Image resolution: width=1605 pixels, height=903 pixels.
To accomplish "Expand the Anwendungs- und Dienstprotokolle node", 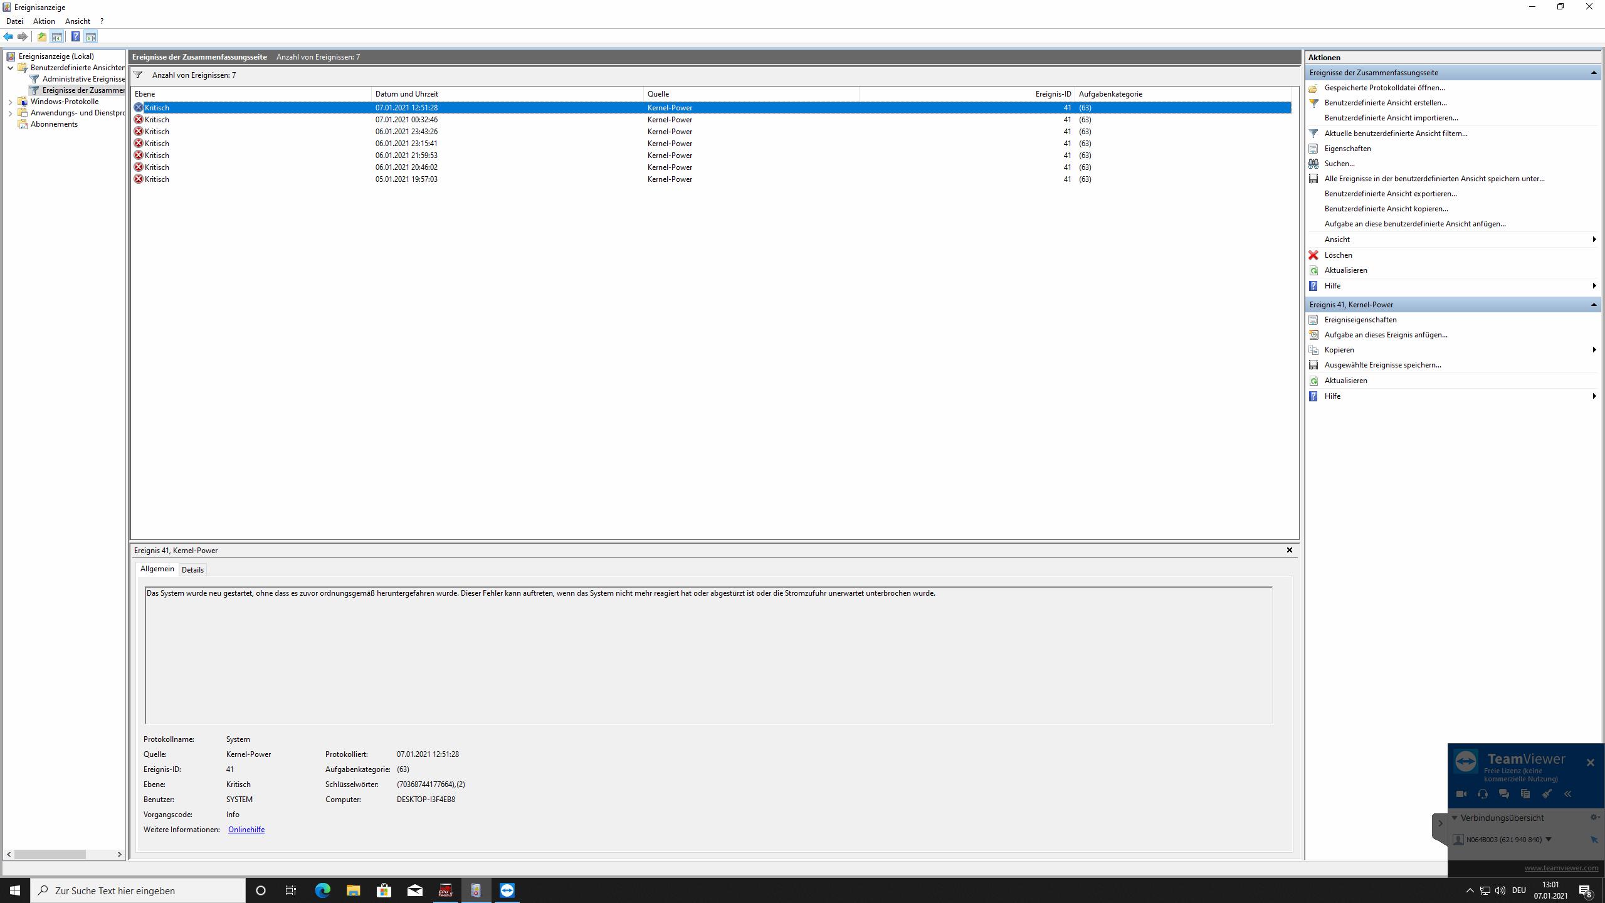I will 9,112.
